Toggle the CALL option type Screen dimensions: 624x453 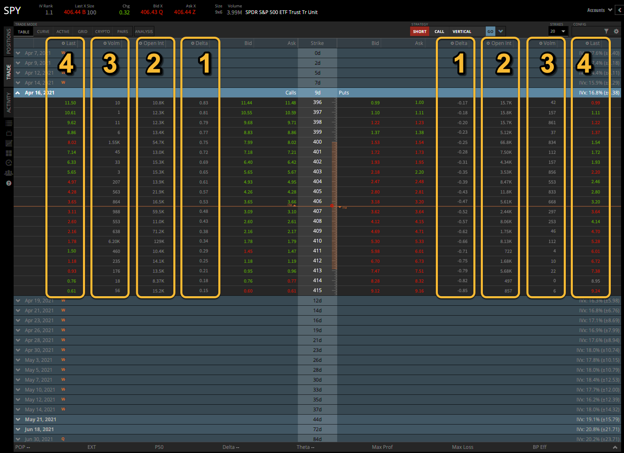coord(439,31)
